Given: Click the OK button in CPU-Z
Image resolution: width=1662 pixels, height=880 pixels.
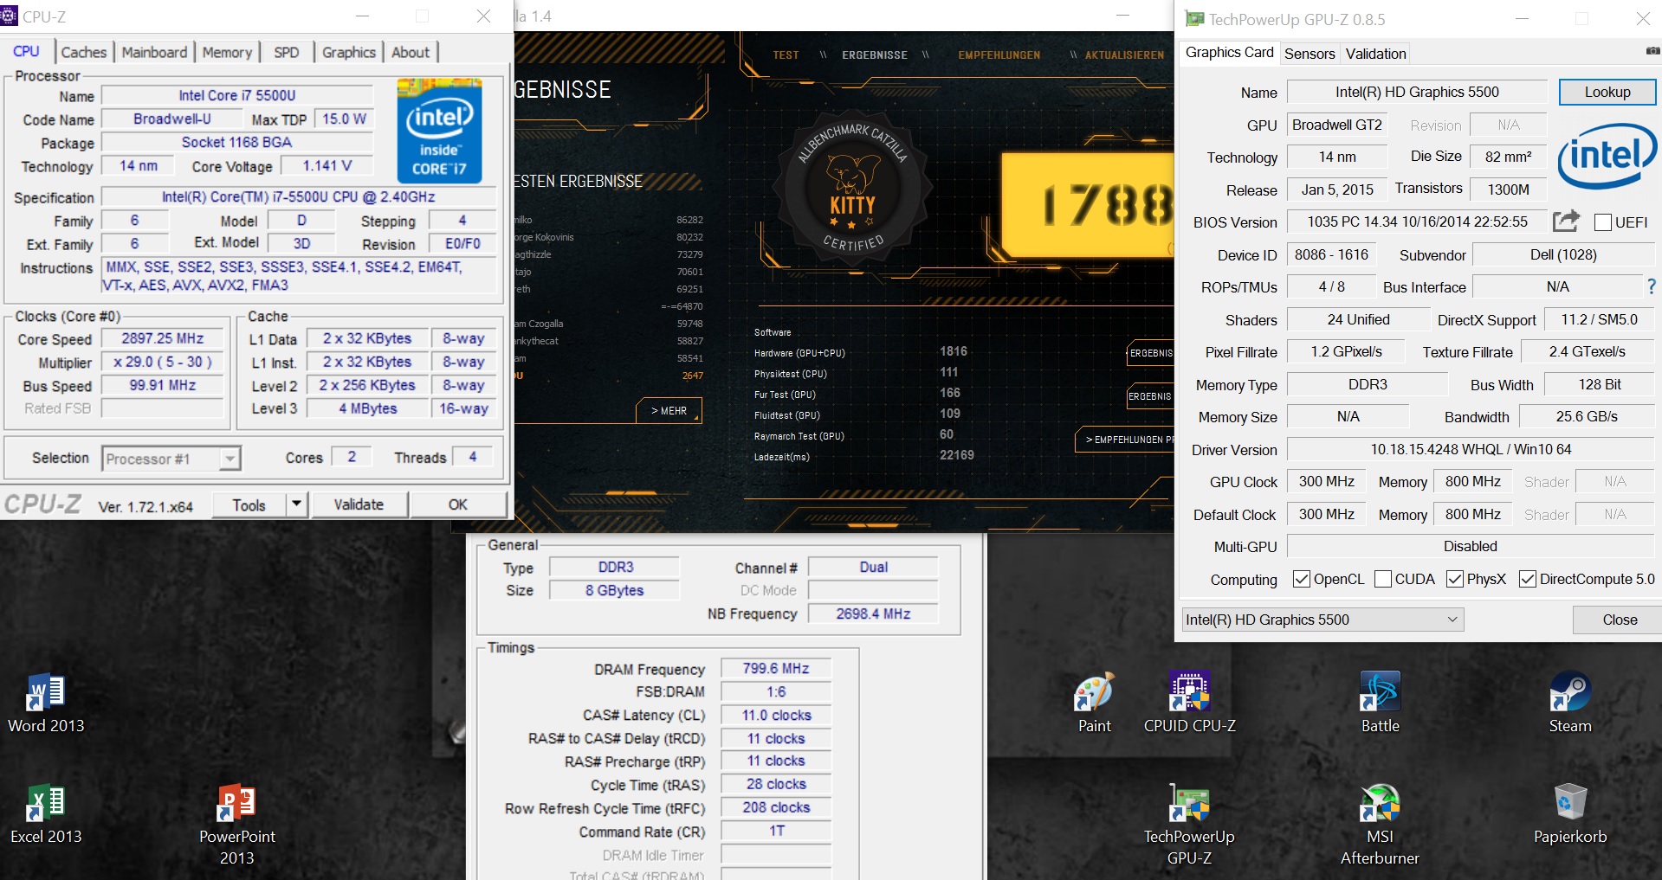Looking at the screenshot, I should point(458,504).
